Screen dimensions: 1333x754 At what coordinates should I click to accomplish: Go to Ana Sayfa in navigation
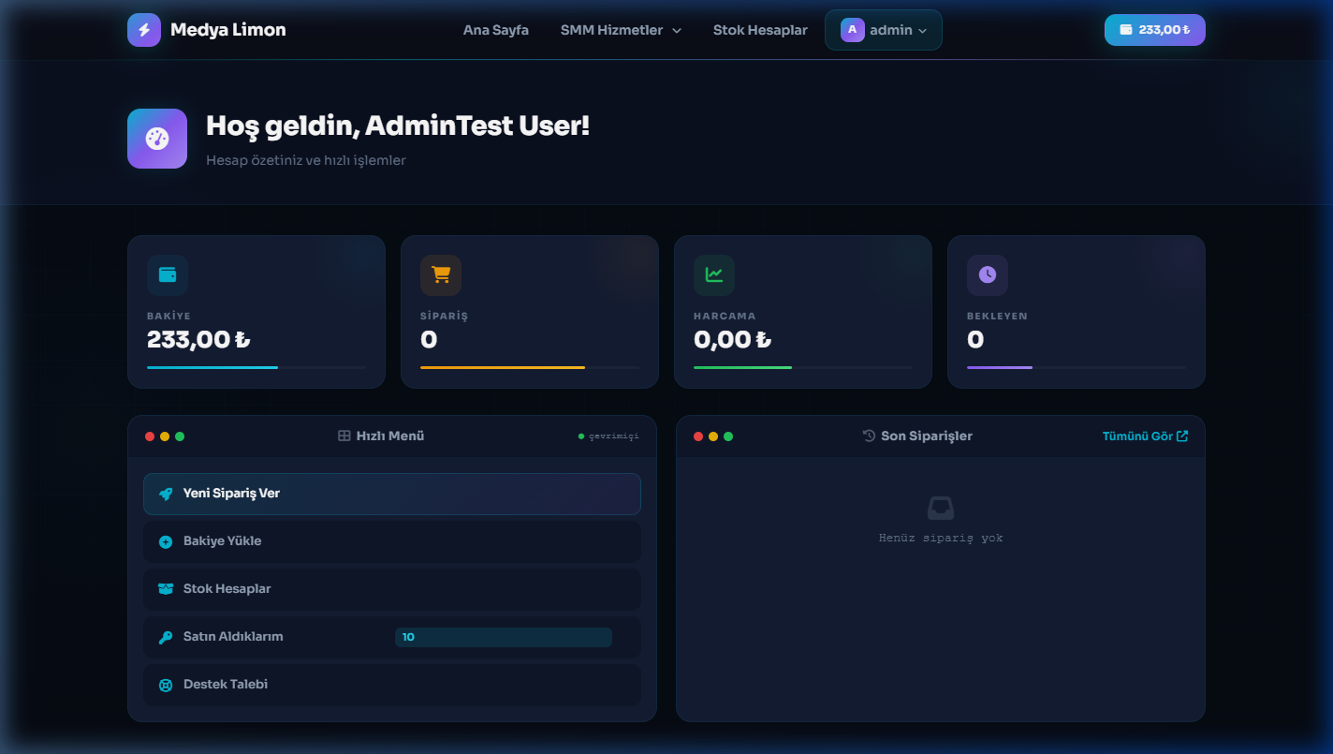click(x=495, y=30)
